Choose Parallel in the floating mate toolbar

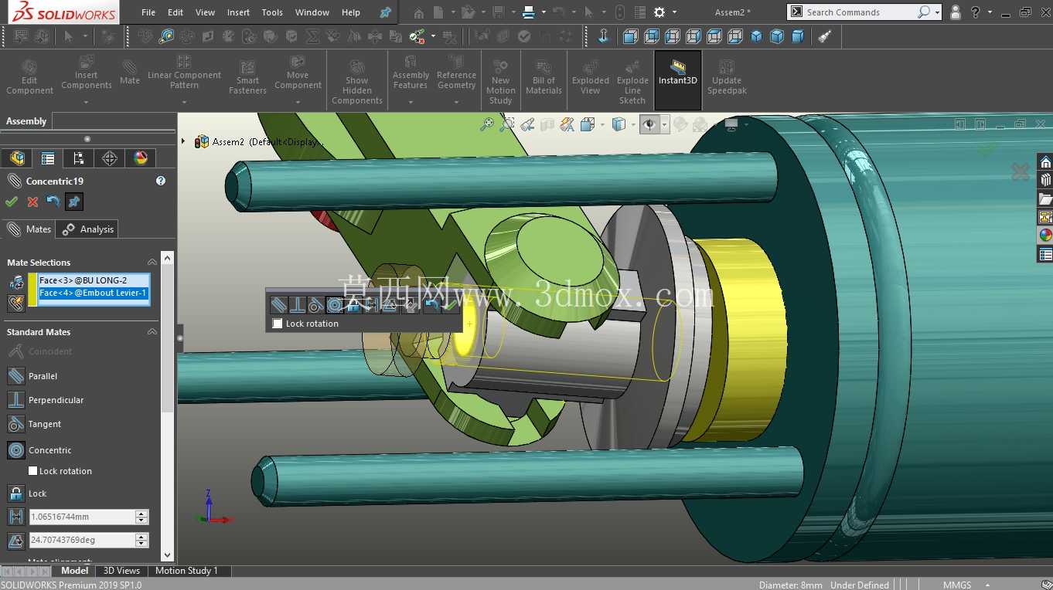tap(279, 305)
